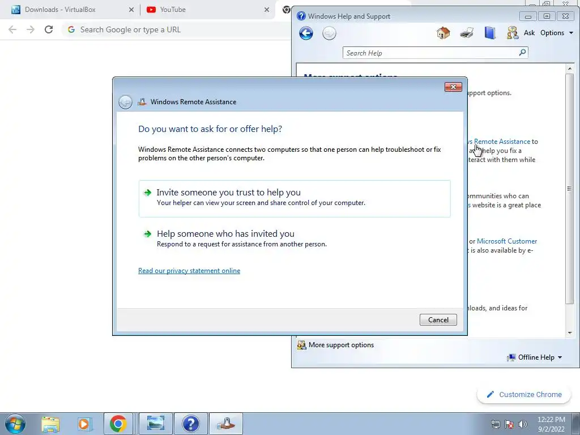Open the Options dropdown in Help window

tap(556, 33)
